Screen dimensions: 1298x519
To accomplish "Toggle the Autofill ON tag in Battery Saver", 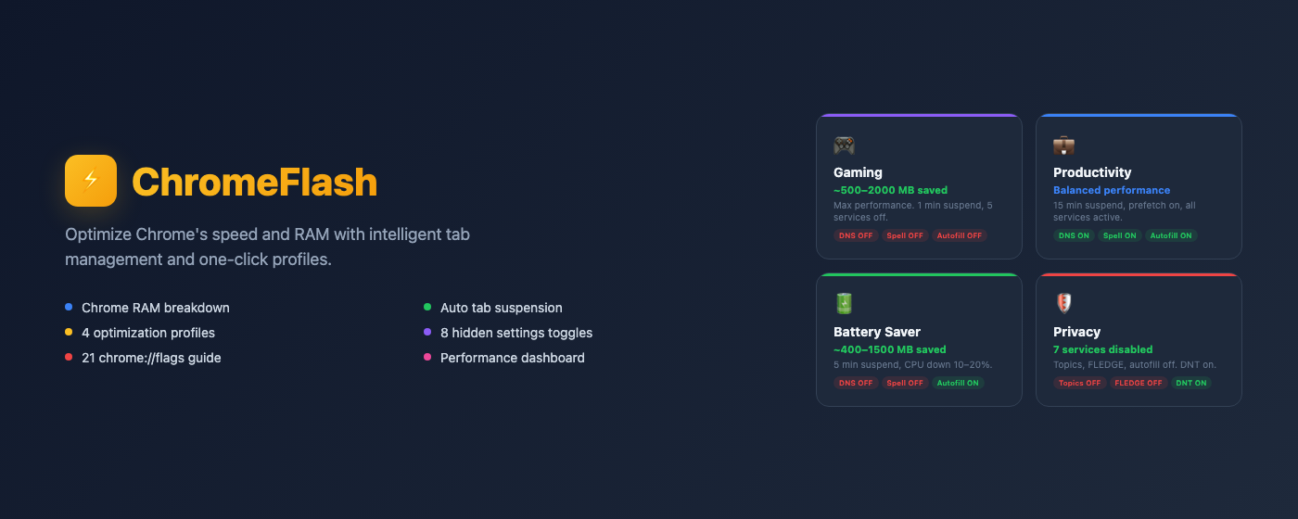I will click(958, 383).
